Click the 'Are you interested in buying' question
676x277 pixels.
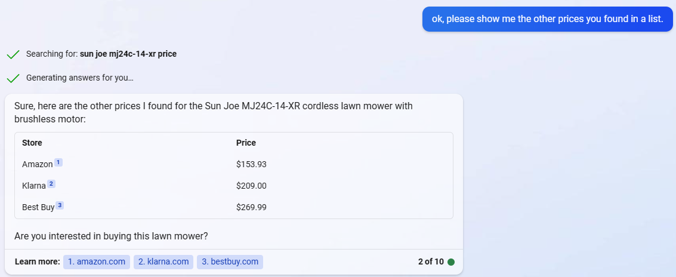pyautogui.click(x=111, y=236)
